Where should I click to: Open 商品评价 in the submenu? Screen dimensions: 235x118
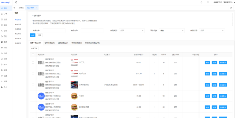tap(18, 43)
